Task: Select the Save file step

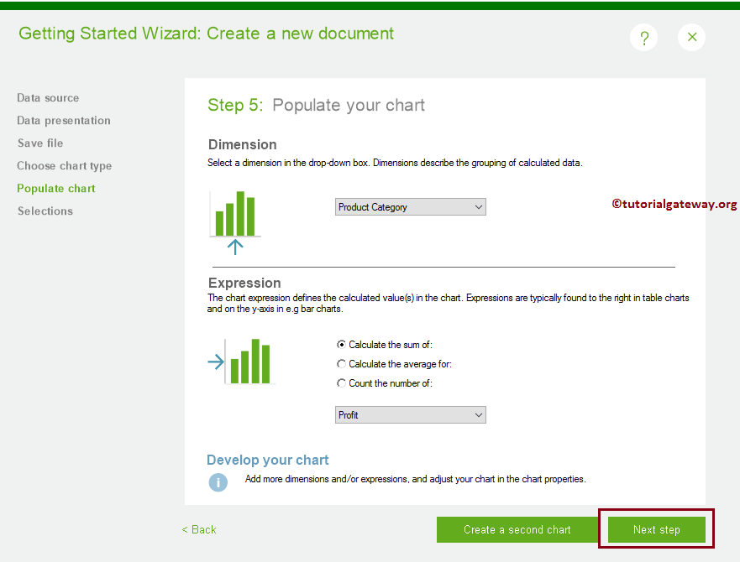Action: pos(40,143)
